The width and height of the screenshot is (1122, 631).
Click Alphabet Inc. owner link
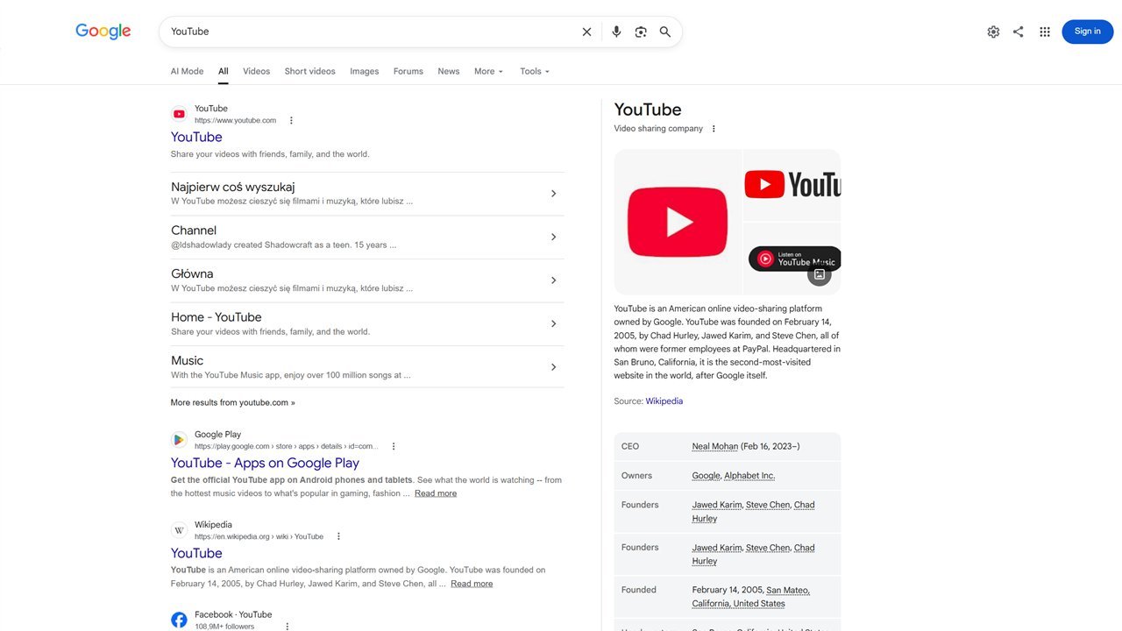[749, 476]
